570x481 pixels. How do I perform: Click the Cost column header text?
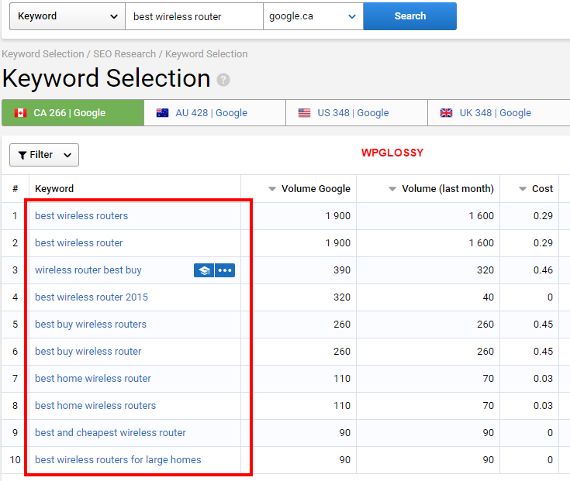542,189
